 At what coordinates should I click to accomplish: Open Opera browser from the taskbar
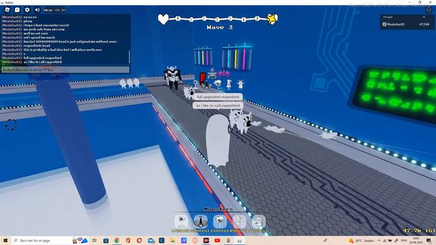pos(139,240)
